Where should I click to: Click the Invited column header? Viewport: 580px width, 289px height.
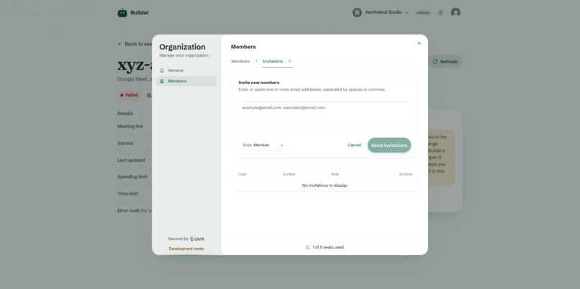click(289, 174)
